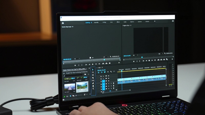205x115 pixels.
Task: Toggle project writable green pencil icon
Action: click(65, 97)
